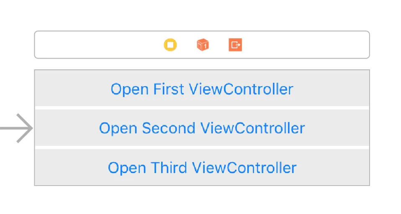Click gray area left of "Open First" text

71,89
